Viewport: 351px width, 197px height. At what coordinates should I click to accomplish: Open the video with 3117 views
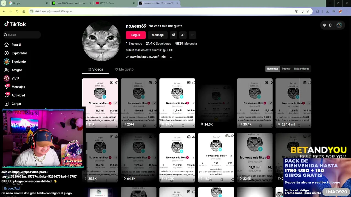point(100,103)
